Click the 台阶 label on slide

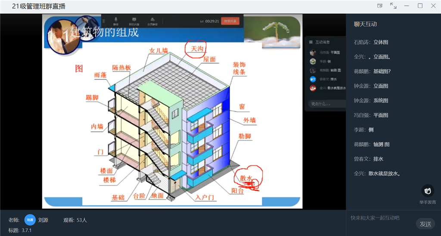tap(139, 196)
